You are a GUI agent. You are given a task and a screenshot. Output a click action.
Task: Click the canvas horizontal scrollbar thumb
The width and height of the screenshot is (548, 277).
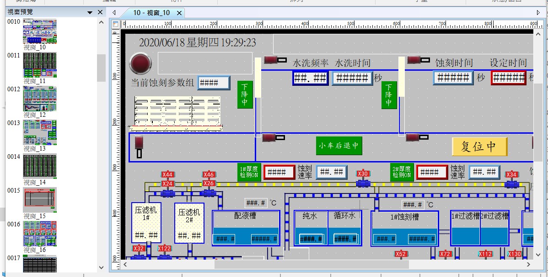[x=311, y=264]
